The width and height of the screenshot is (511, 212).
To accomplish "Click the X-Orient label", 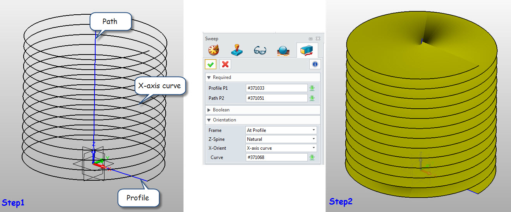I will pos(217,148).
